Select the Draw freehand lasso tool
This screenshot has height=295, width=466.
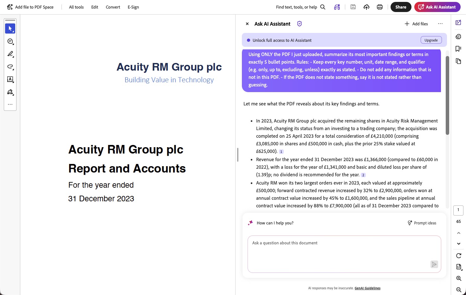coord(10,66)
